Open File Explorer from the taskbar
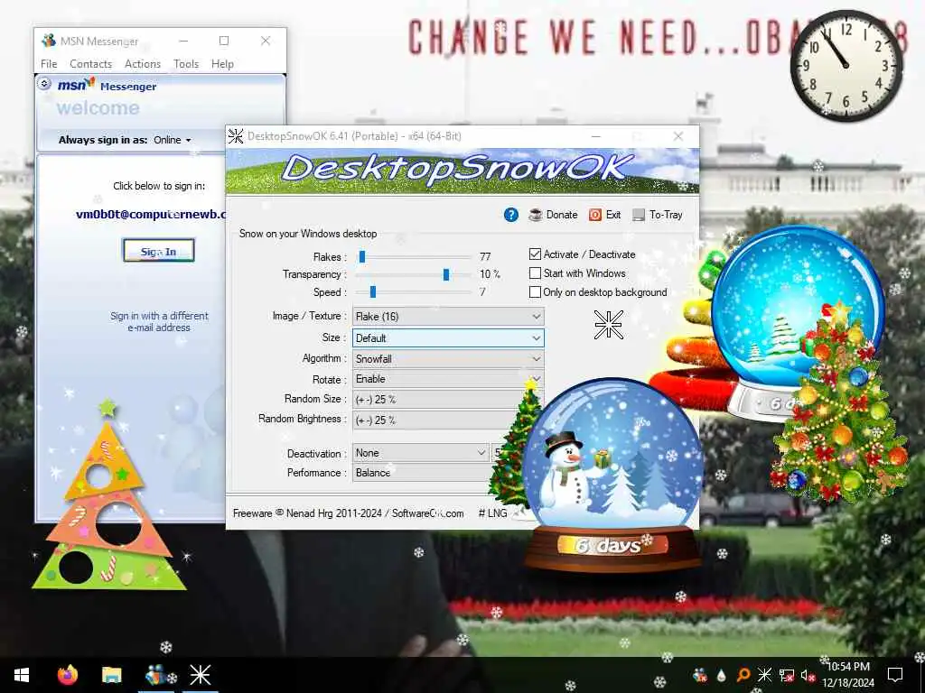 111,675
